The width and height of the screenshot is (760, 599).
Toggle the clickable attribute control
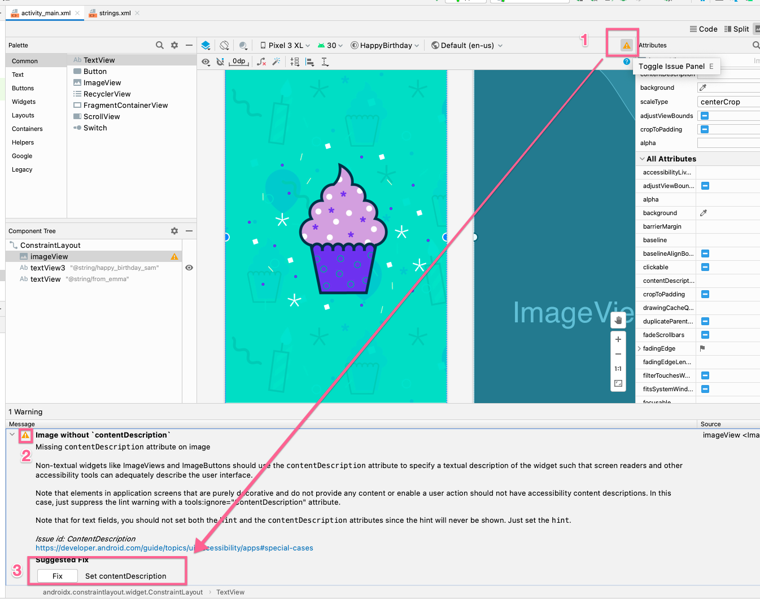point(705,267)
